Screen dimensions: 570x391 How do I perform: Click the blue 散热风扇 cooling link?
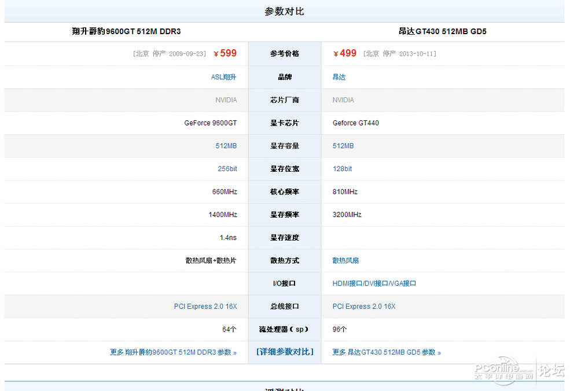(345, 260)
